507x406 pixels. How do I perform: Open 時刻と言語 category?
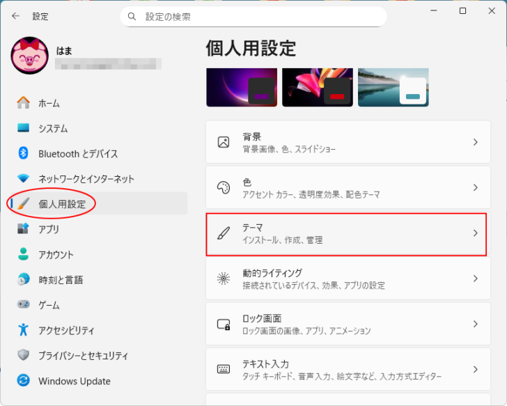(x=99, y=280)
